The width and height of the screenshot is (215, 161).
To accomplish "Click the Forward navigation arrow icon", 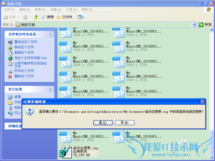I will tap(25, 17).
